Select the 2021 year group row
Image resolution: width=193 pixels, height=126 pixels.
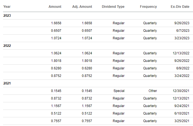pyautogui.click(x=98, y=83)
